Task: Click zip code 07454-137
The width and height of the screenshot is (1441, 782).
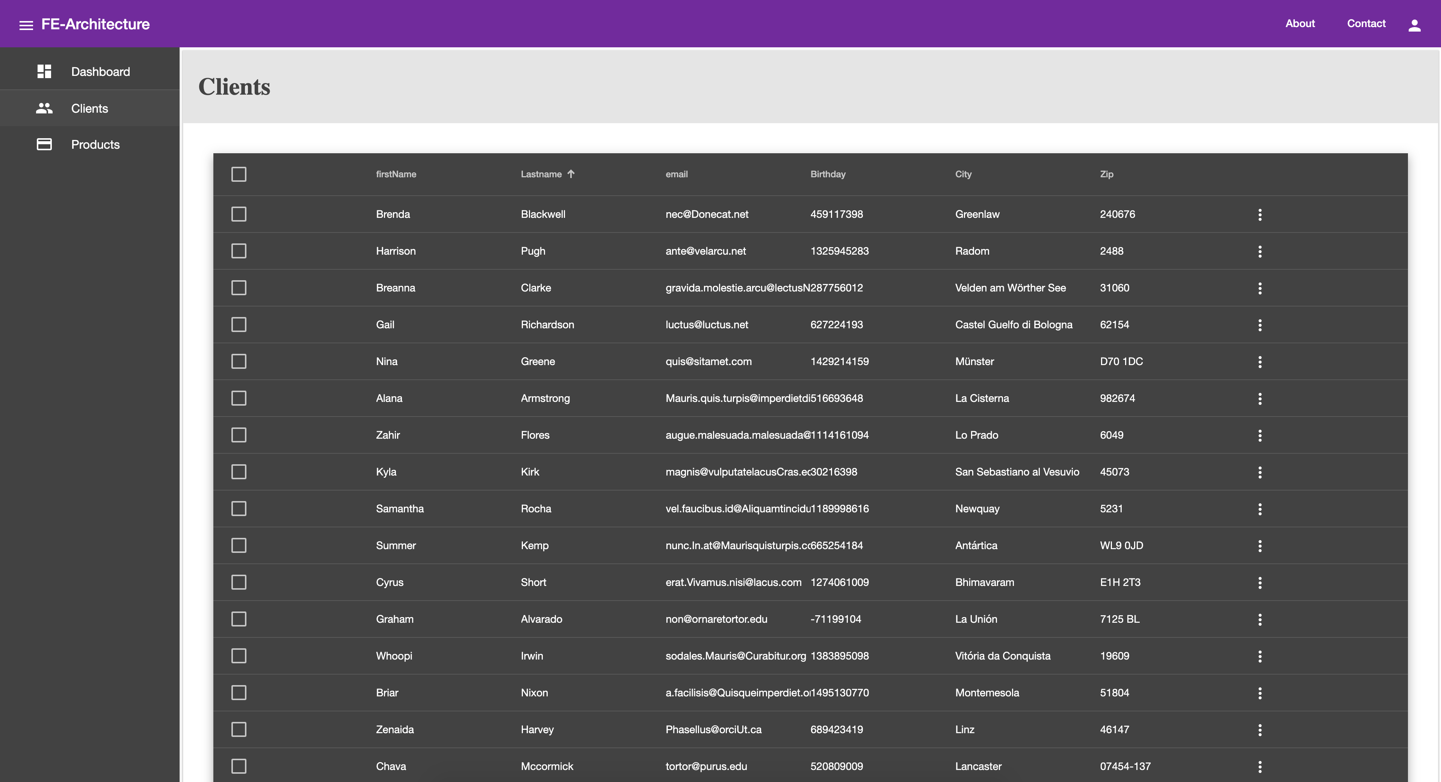Action: 1125,766
